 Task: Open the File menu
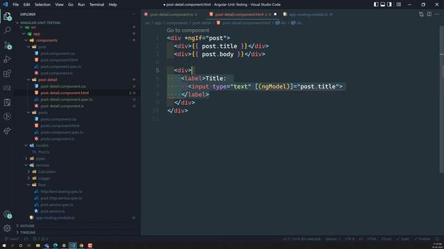click(15, 5)
